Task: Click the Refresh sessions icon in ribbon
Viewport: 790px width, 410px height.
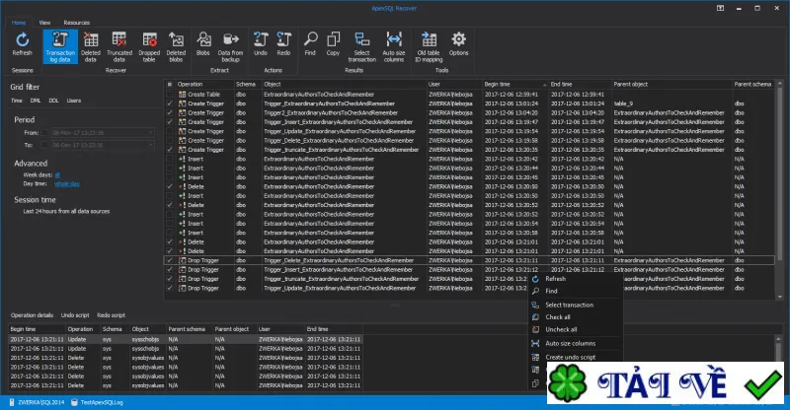Action: click(x=22, y=44)
